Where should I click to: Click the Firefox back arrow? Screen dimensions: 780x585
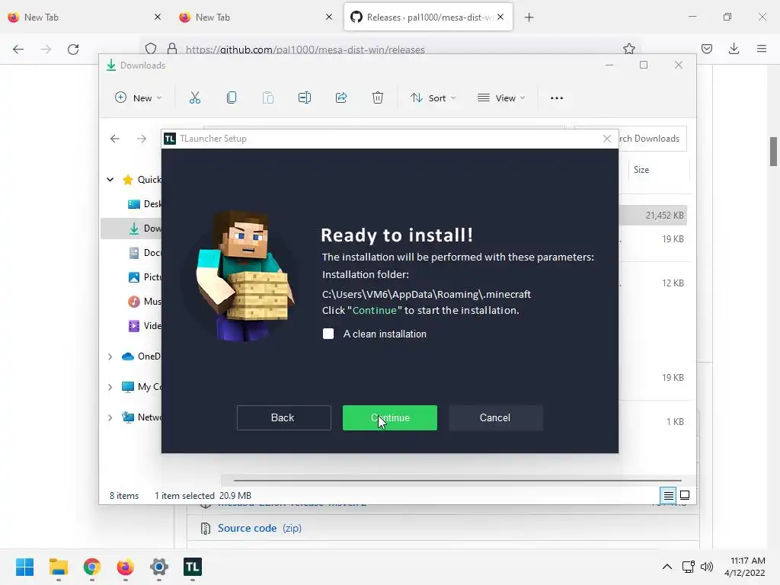18,50
